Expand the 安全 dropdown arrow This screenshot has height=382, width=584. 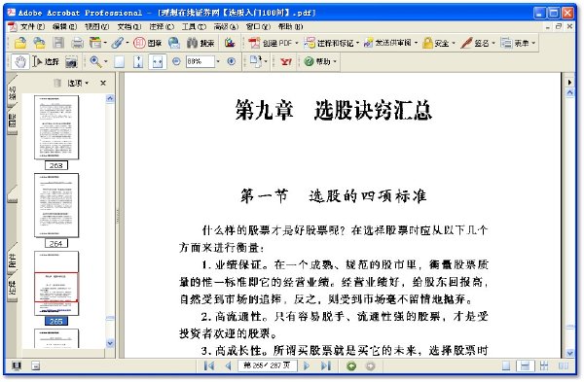click(454, 43)
